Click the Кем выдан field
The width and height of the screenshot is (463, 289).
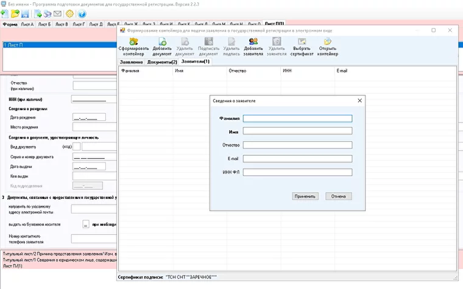(95, 176)
